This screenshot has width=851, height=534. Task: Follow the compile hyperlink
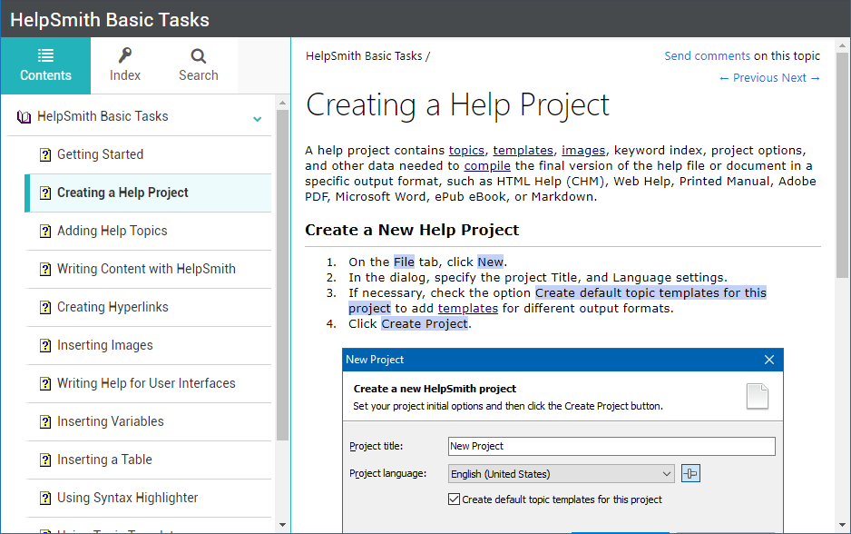click(487, 165)
